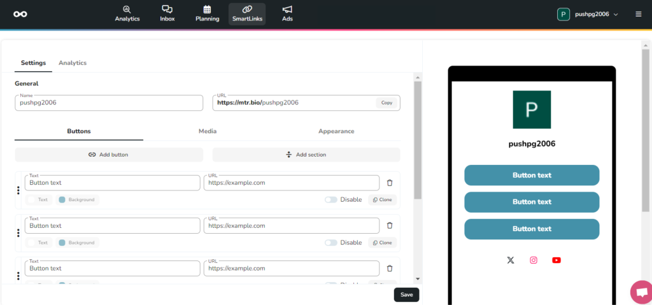Open the Analytics section in top navigation
652x305 pixels.
point(127,14)
